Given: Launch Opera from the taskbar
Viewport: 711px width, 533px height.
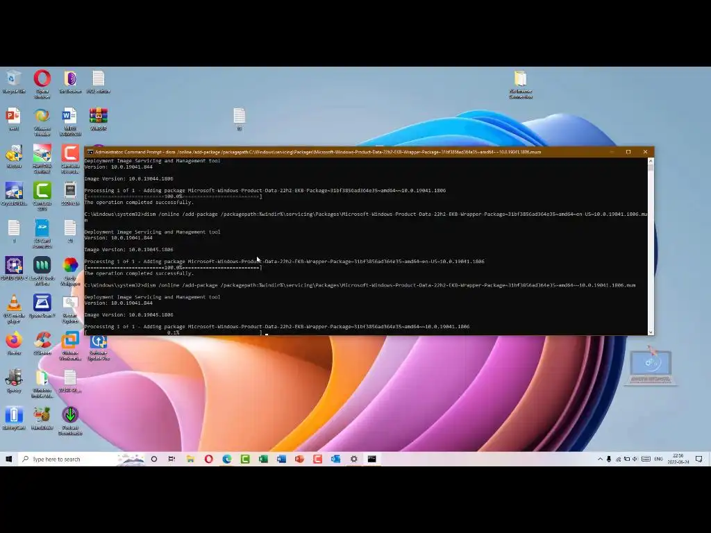Looking at the screenshot, I should pyautogui.click(x=208, y=459).
